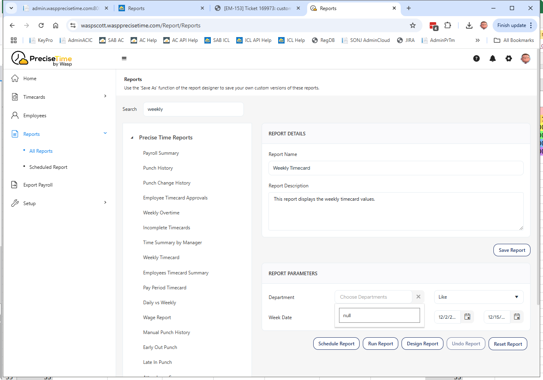Select Wage Report in list
Viewport: 543px width, 380px height.
click(157, 318)
